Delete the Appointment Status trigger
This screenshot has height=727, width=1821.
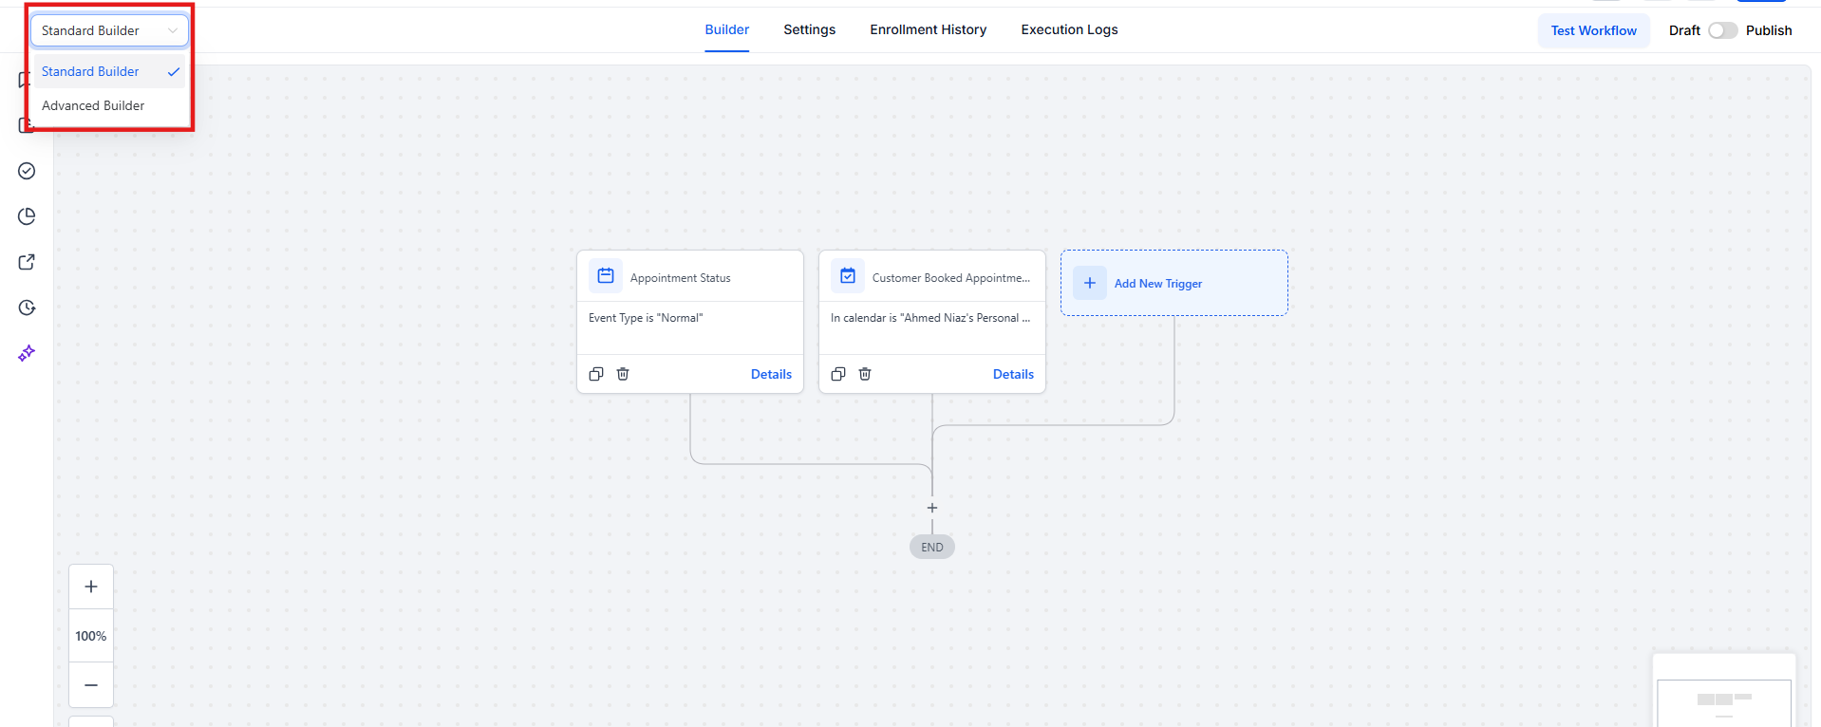(623, 374)
